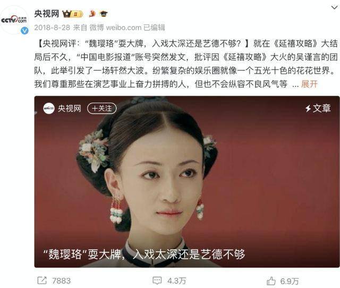The image size is (340, 288).
Task: Like the post with thumbs-up icon
Action: 271,281
